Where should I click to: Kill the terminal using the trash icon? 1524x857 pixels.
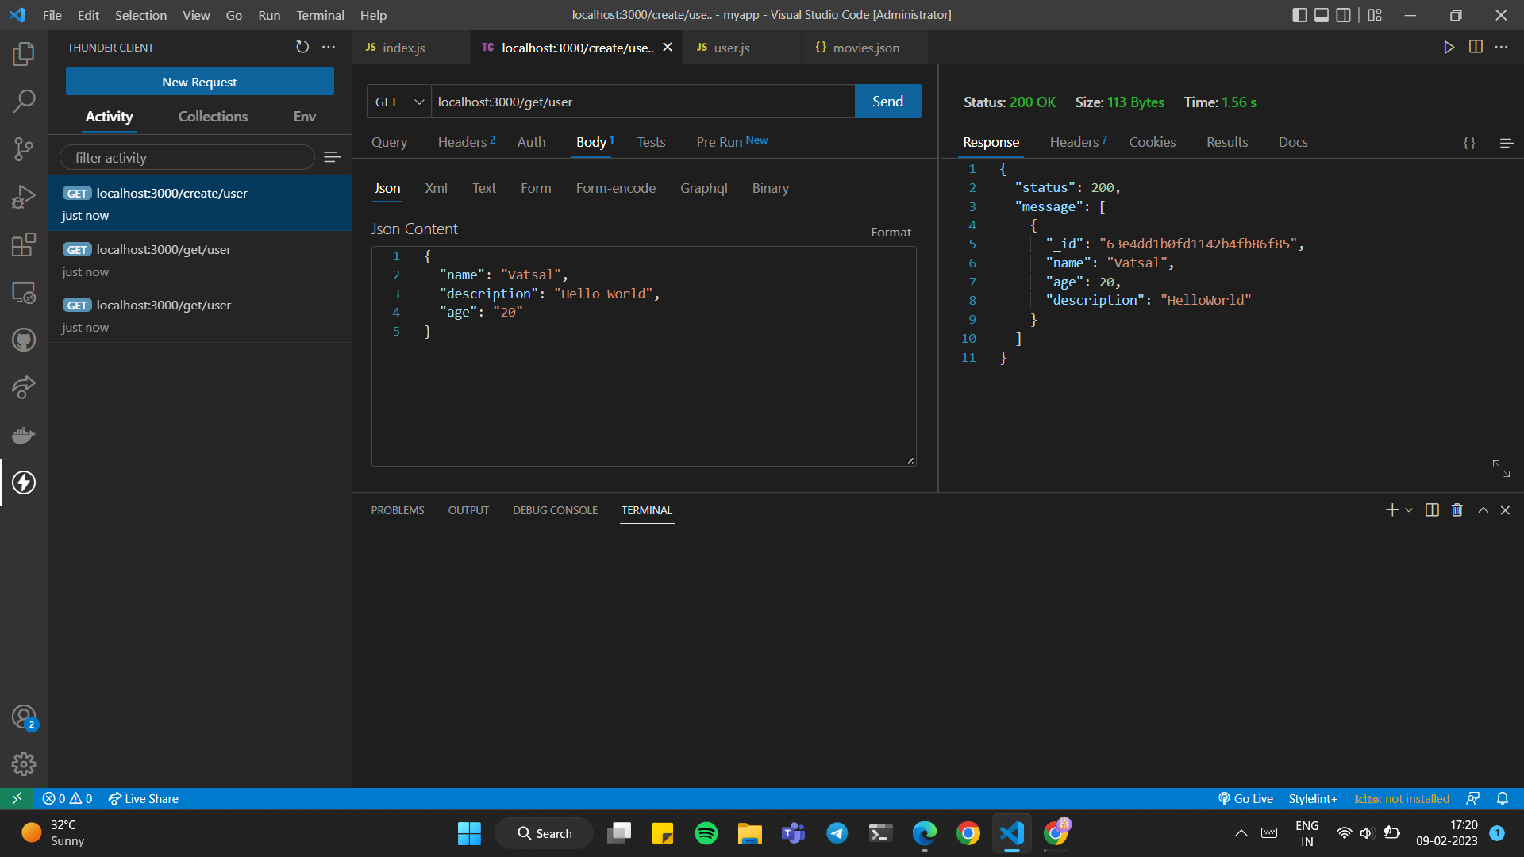point(1457,509)
